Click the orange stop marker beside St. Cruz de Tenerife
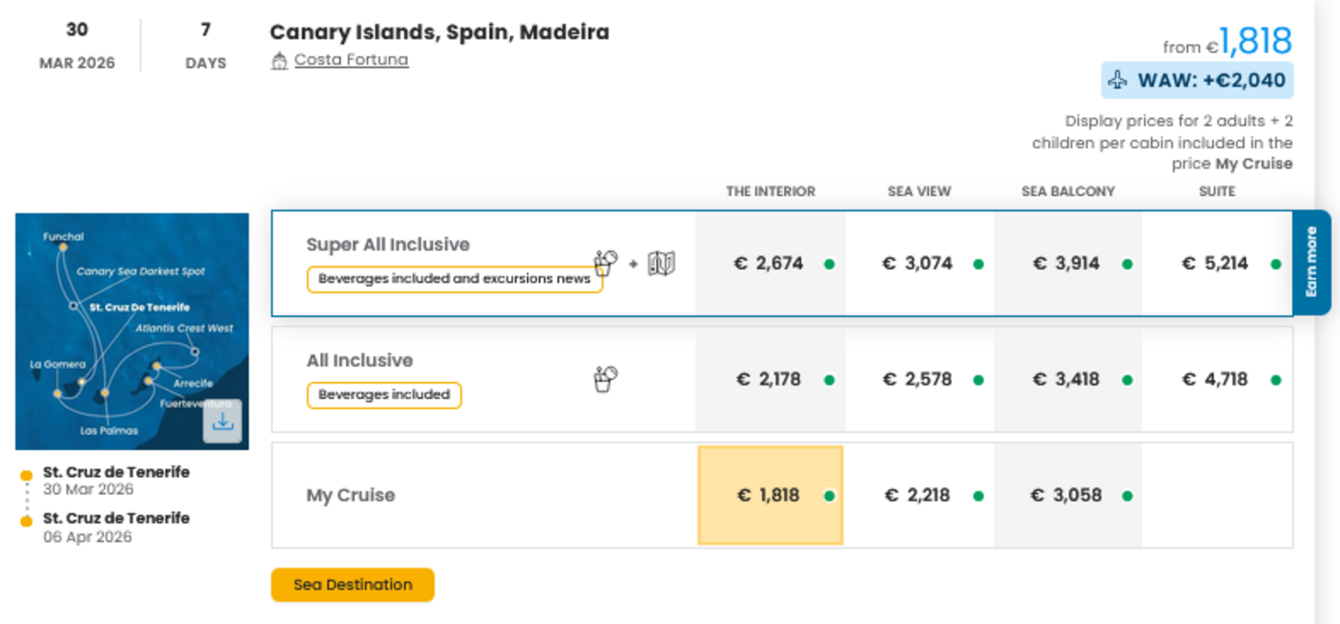The width and height of the screenshot is (1340, 624). point(27,473)
